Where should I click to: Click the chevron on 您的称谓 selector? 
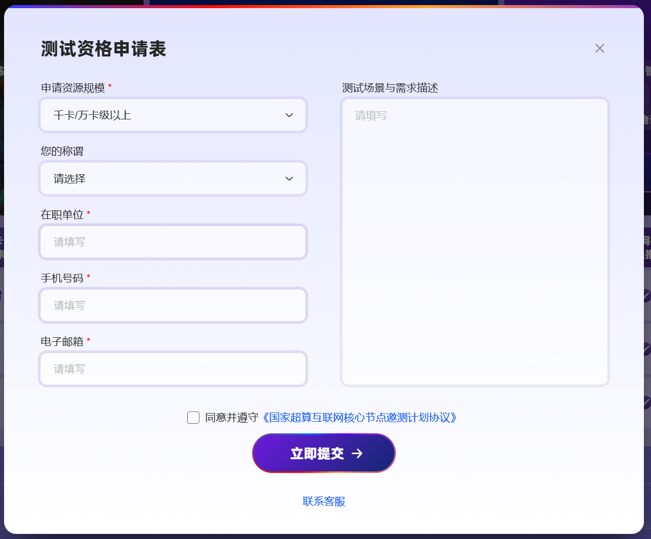289,178
